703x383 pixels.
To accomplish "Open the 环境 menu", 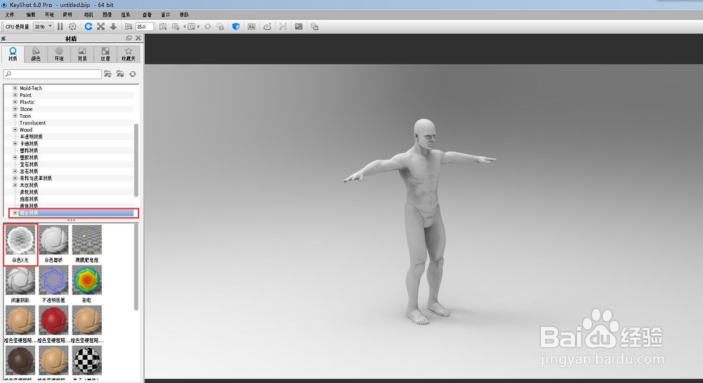I will [x=49, y=15].
